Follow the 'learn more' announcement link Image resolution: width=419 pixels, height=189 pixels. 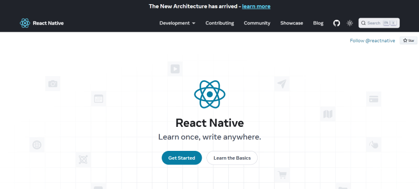pyautogui.click(x=256, y=6)
